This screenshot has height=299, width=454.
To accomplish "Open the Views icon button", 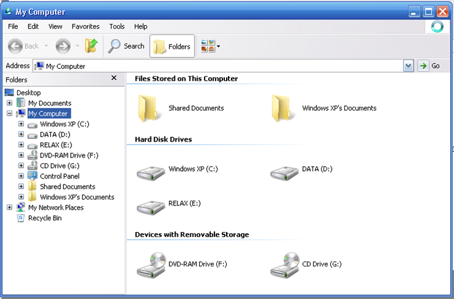I will point(208,46).
